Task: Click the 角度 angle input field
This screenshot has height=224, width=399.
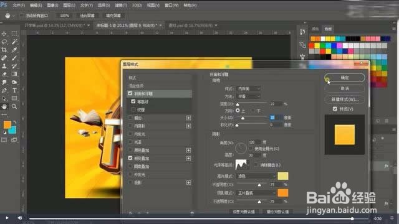Action: pos(255,142)
